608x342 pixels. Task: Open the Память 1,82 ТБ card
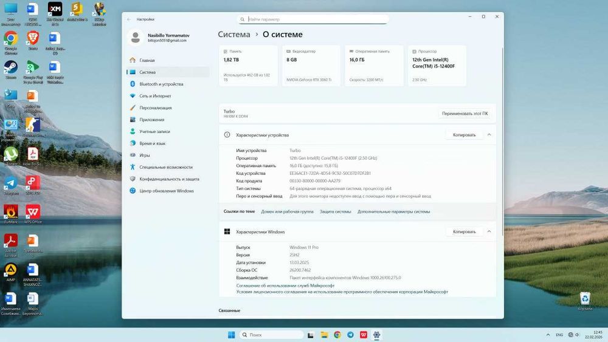tap(248, 66)
